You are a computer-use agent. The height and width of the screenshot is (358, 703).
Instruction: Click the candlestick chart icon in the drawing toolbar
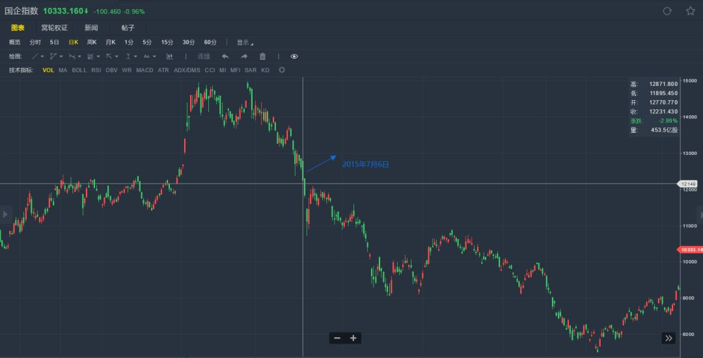pyautogui.click(x=170, y=57)
